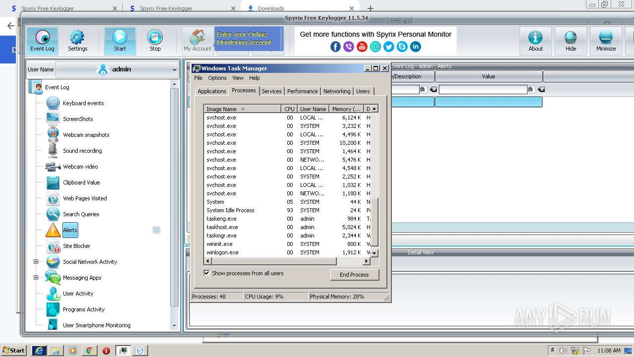Image resolution: width=634 pixels, height=357 pixels.
Task: Select Programs Activity log item
Action: [84, 309]
